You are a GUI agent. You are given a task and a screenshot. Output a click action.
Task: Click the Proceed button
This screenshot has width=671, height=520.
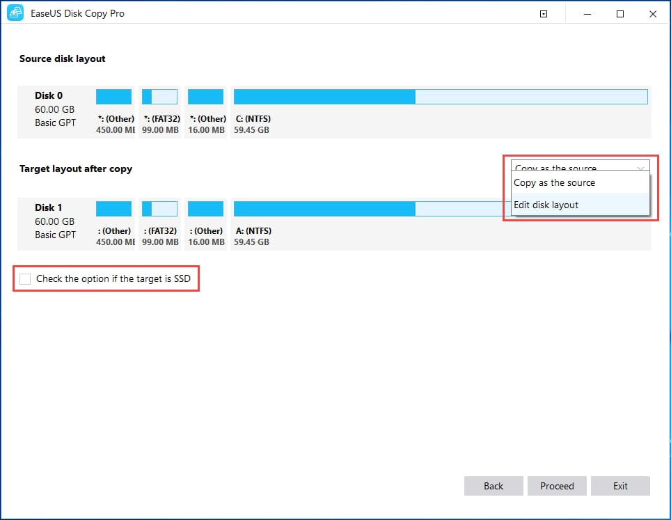pos(557,486)
